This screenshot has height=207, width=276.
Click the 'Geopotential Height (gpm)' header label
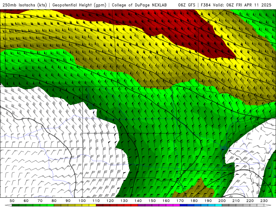click(x=79, y=5)
